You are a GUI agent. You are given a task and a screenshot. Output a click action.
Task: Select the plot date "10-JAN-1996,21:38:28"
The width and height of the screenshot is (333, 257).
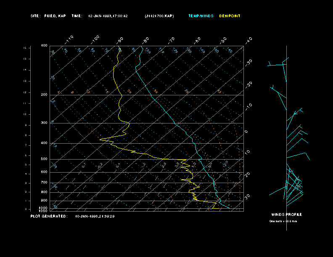95,216
